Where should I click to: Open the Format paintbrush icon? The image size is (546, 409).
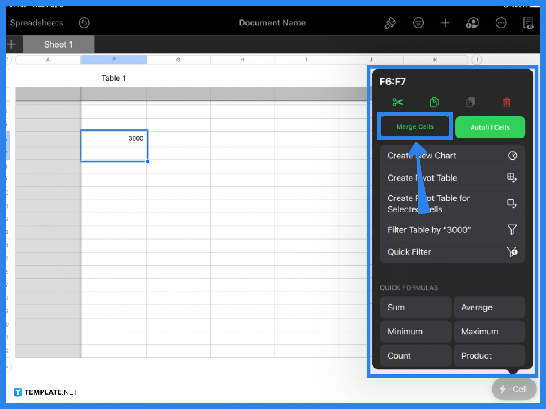[390, 23]
